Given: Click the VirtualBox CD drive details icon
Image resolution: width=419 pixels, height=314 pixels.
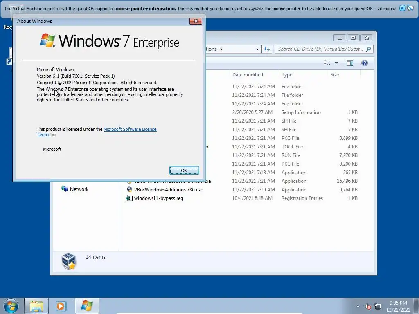Looking at the screenshot, I should pyautogui.click(x=69, y=261).
